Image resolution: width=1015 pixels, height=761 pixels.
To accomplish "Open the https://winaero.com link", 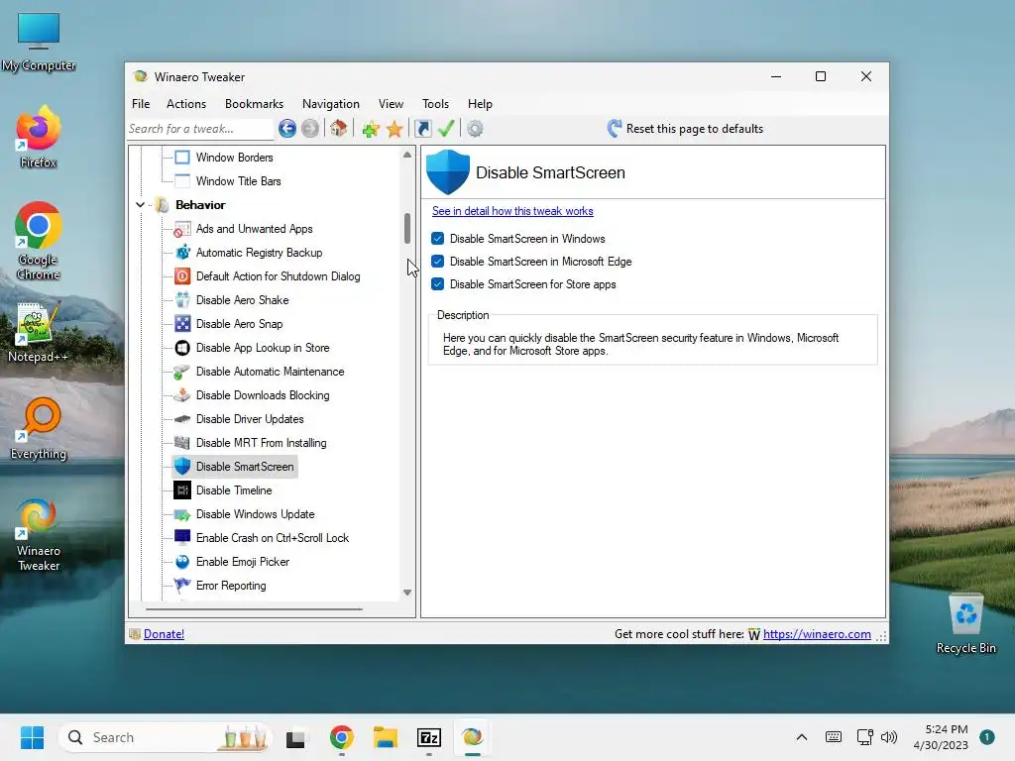I will (x=817, y=634).
